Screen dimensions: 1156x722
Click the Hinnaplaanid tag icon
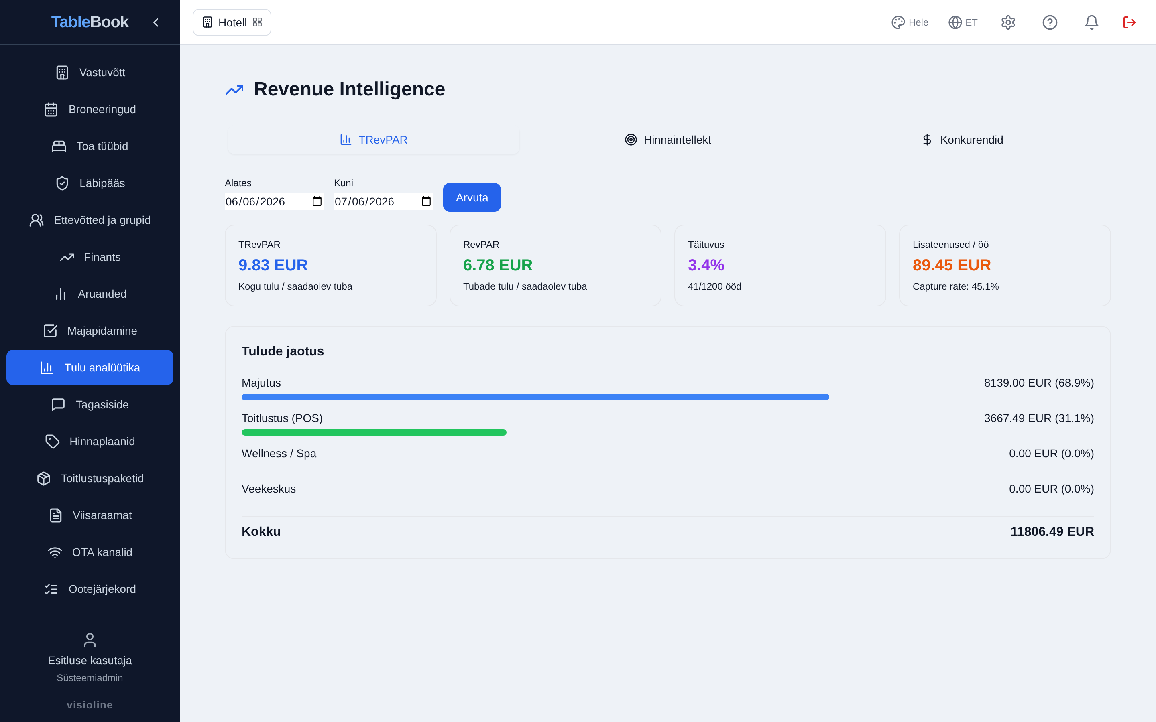(x=52, y=442)
